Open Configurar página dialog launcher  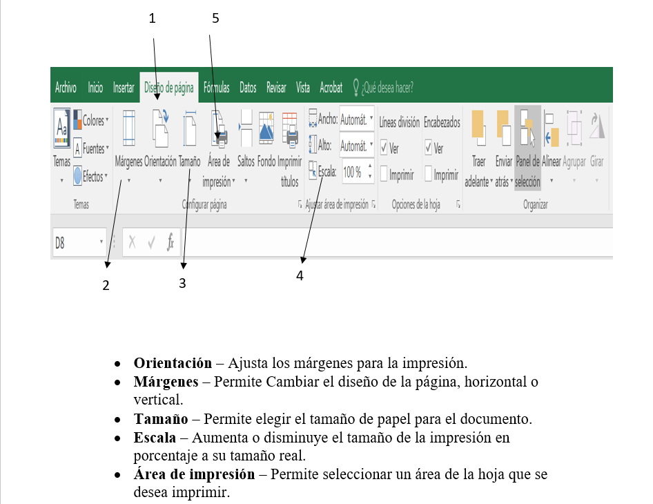[300, 204]
